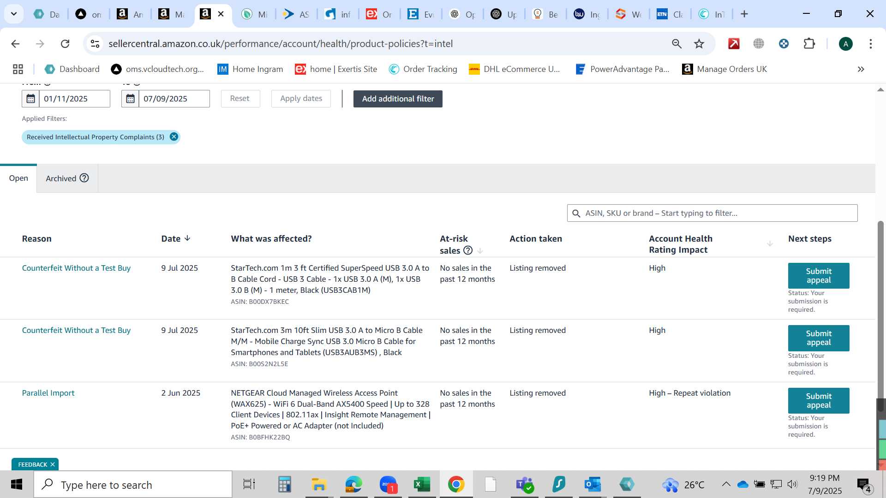Click the Windows taskbar search box
The width and height of the screenshot is (886, 498).
tap(133, 485)
